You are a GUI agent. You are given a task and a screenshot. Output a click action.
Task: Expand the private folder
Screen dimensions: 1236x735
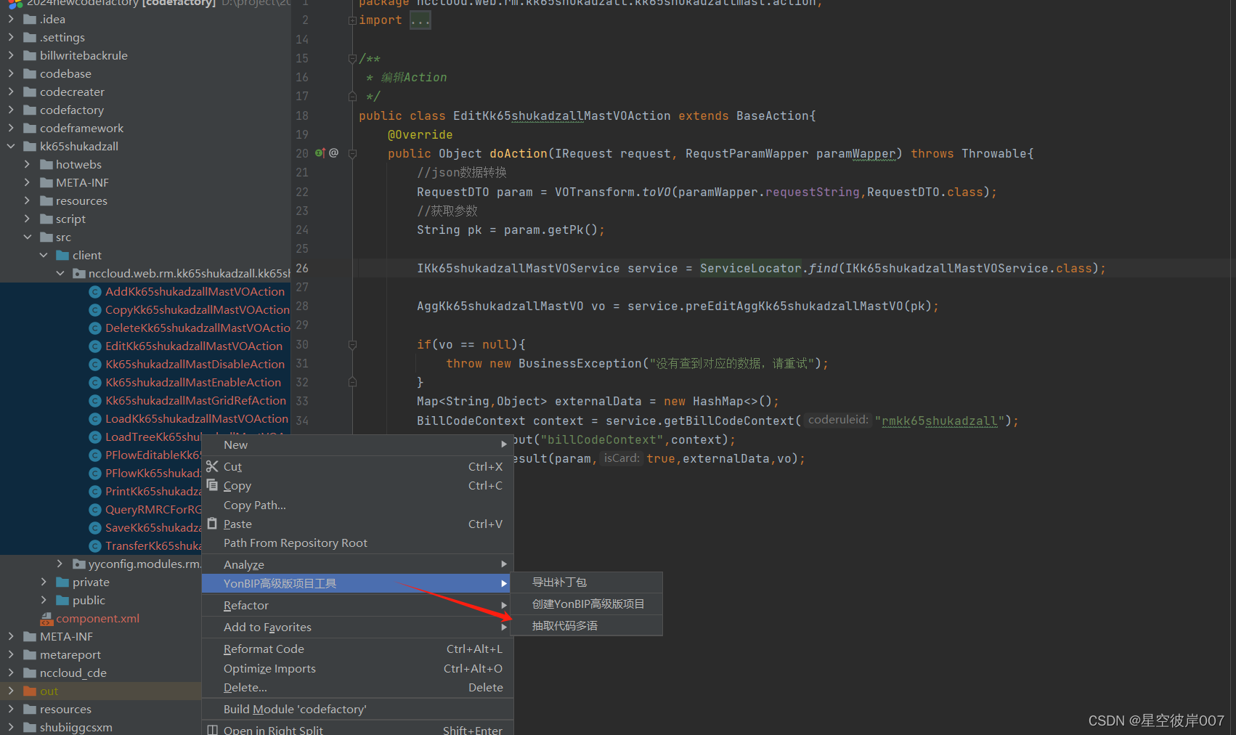44,582
